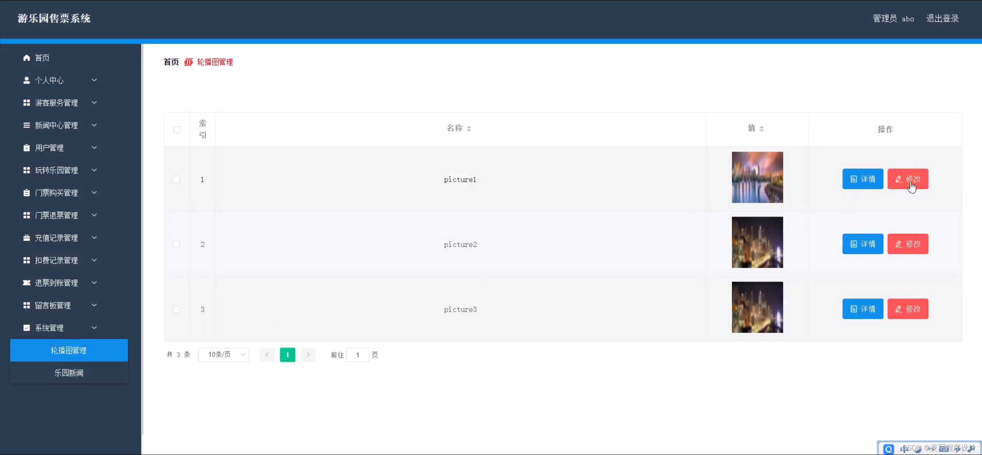Click the chart icon beside 系统管理

pyautogui.click(x=26, y=328)
